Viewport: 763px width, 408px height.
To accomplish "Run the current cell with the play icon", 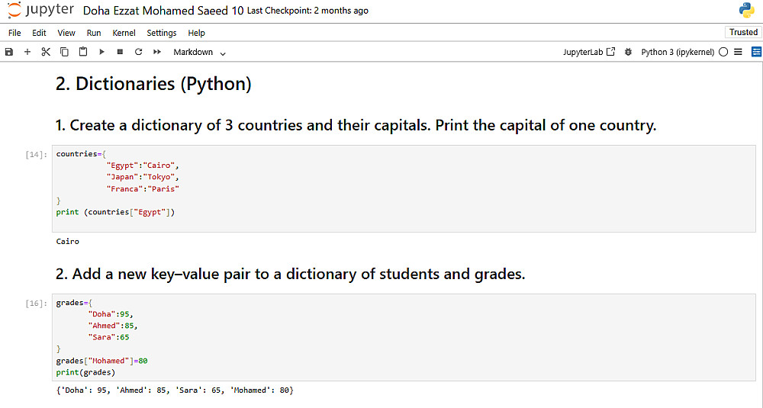I will click(x=101, y=52).
